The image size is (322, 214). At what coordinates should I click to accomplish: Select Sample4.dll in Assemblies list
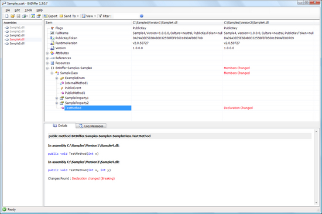click(17, 39)
